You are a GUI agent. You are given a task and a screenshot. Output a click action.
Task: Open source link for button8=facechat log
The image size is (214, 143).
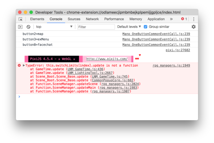click(x=156, y=45)
